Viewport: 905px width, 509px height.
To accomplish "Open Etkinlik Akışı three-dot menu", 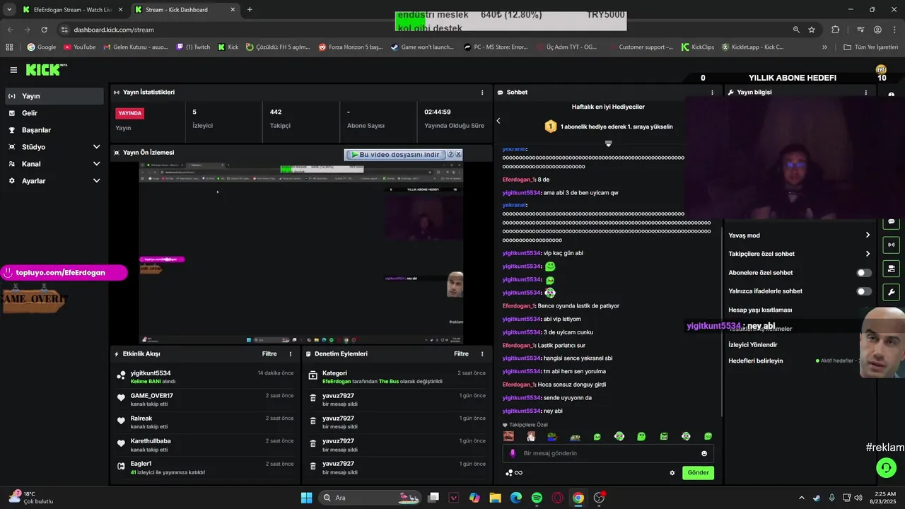I will [290, 354].
